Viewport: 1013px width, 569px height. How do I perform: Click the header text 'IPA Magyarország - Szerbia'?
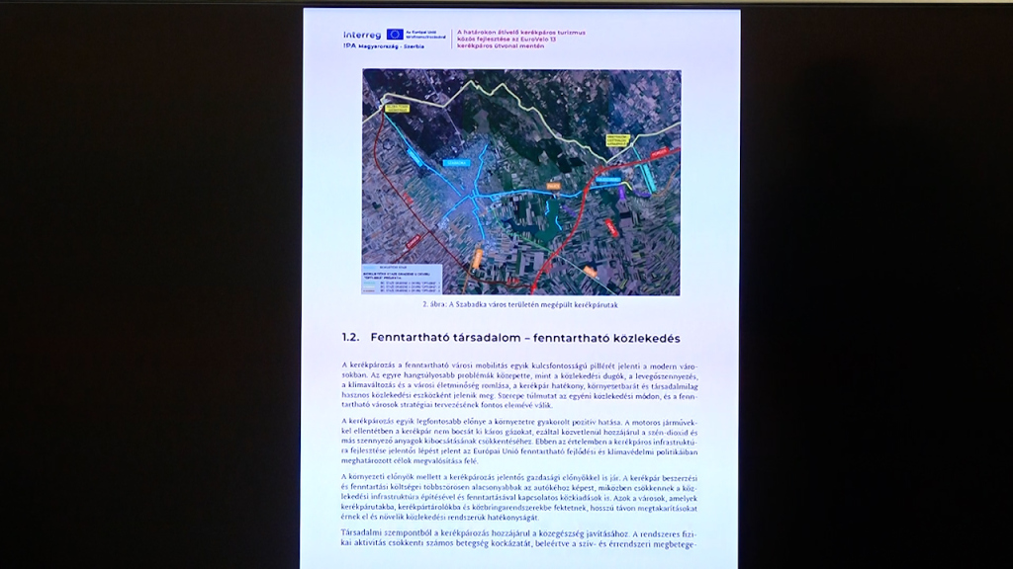[x=384, y=46]
